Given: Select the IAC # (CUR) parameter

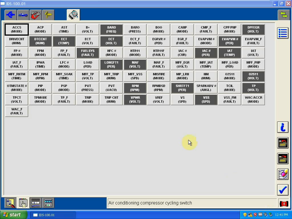Looking at the screenshot, I should click(x=182, y=53).
